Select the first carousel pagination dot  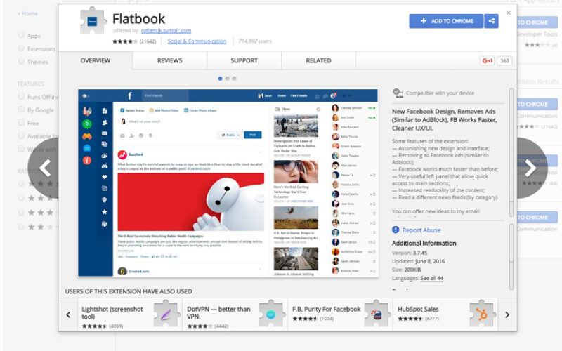click(x=220, y=79)
